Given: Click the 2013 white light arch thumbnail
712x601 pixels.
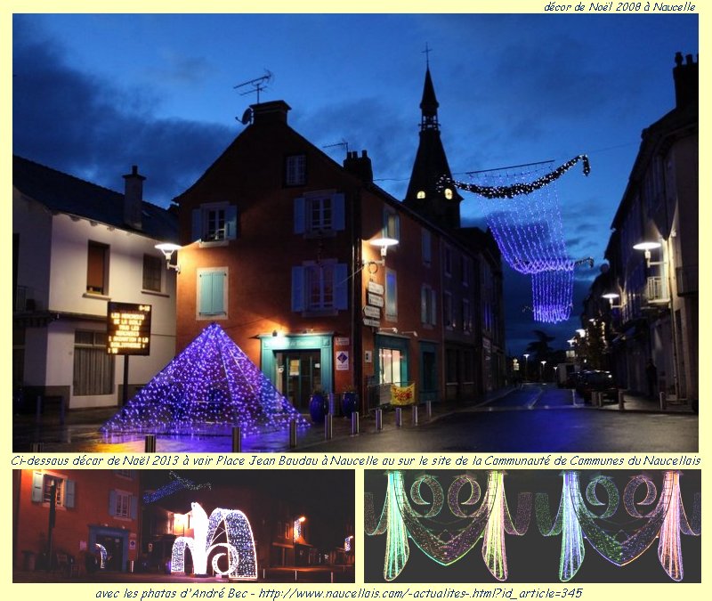Looking at the screenshot, I should [183, 526].
